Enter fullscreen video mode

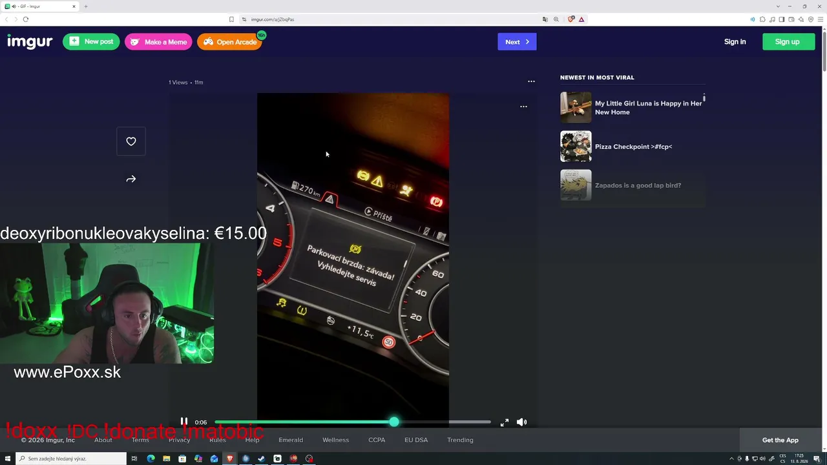point(505,422)
